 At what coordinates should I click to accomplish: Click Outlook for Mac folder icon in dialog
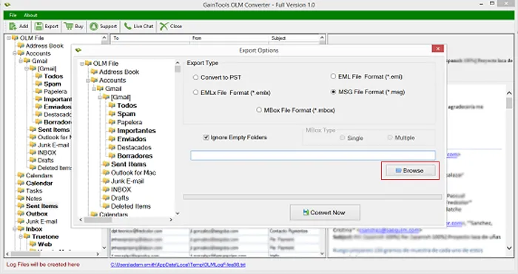(x=106, y=173)
